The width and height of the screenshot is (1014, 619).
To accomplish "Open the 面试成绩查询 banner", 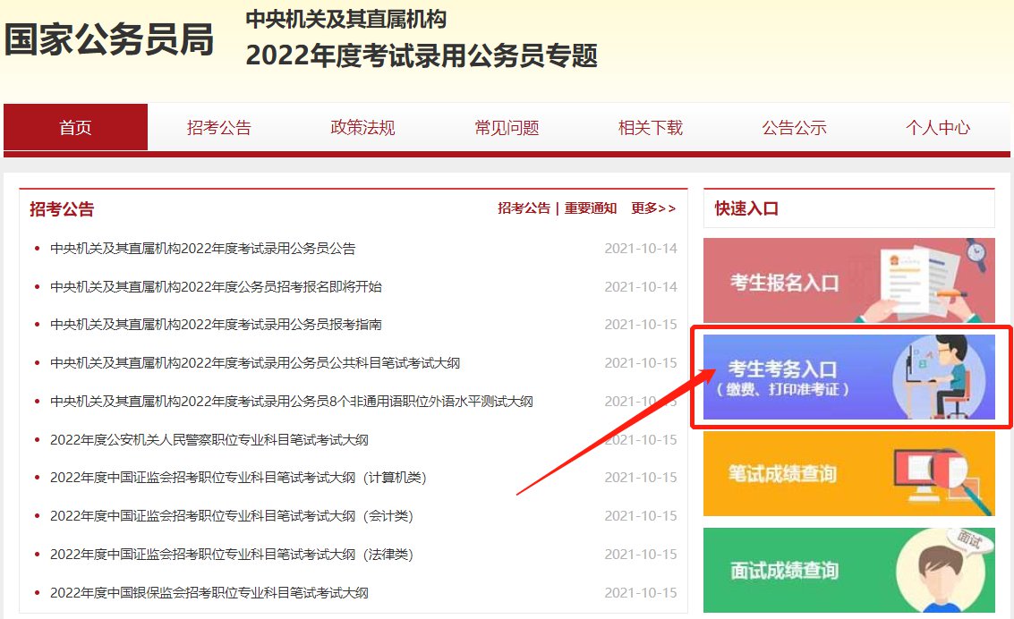I will (848, 570).
